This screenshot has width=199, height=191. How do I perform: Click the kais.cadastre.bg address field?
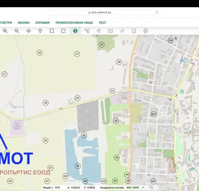(99, 12)
